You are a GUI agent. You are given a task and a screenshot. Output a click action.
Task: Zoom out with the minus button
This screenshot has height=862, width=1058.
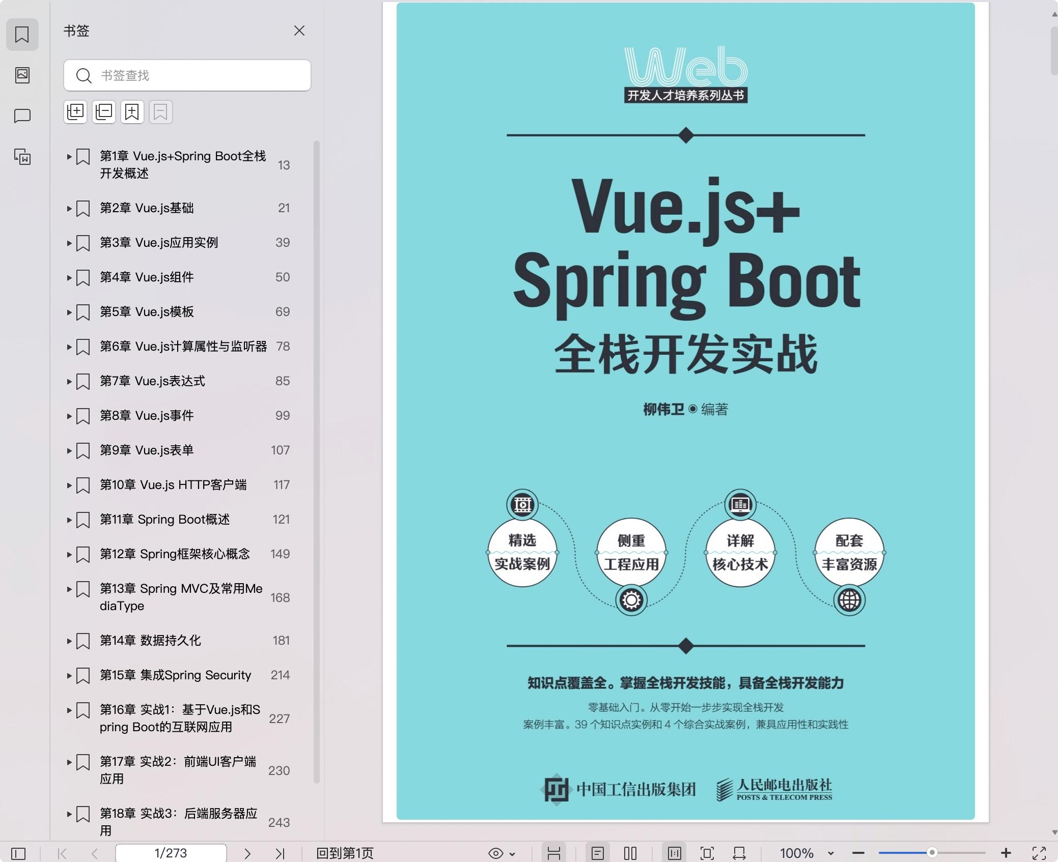[858, 853]
